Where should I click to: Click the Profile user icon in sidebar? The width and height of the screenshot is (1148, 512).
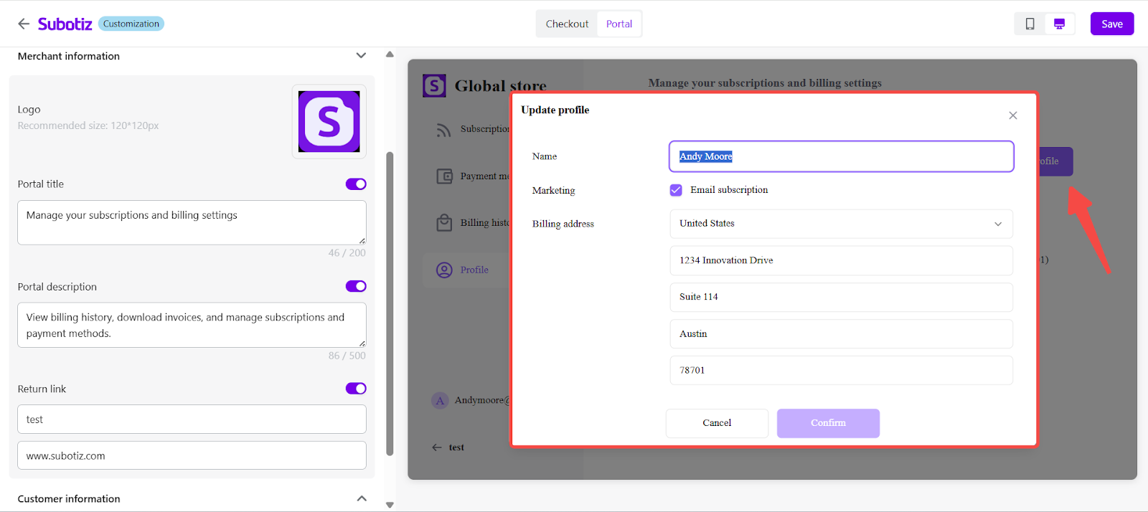point(445,270)
